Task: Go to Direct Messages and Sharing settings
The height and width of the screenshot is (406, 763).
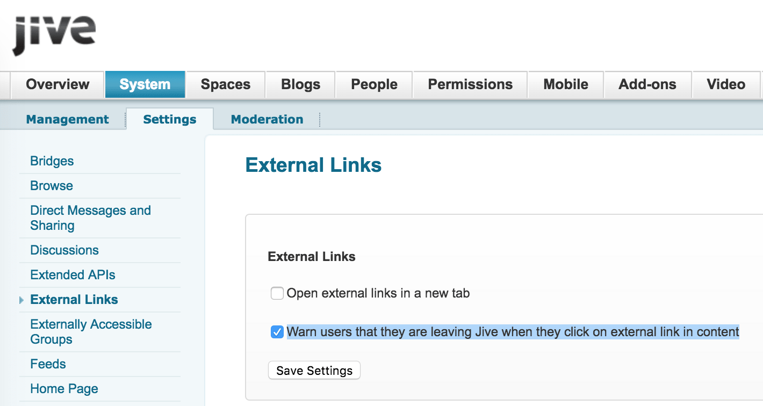Action: click(x=91, y=218)
